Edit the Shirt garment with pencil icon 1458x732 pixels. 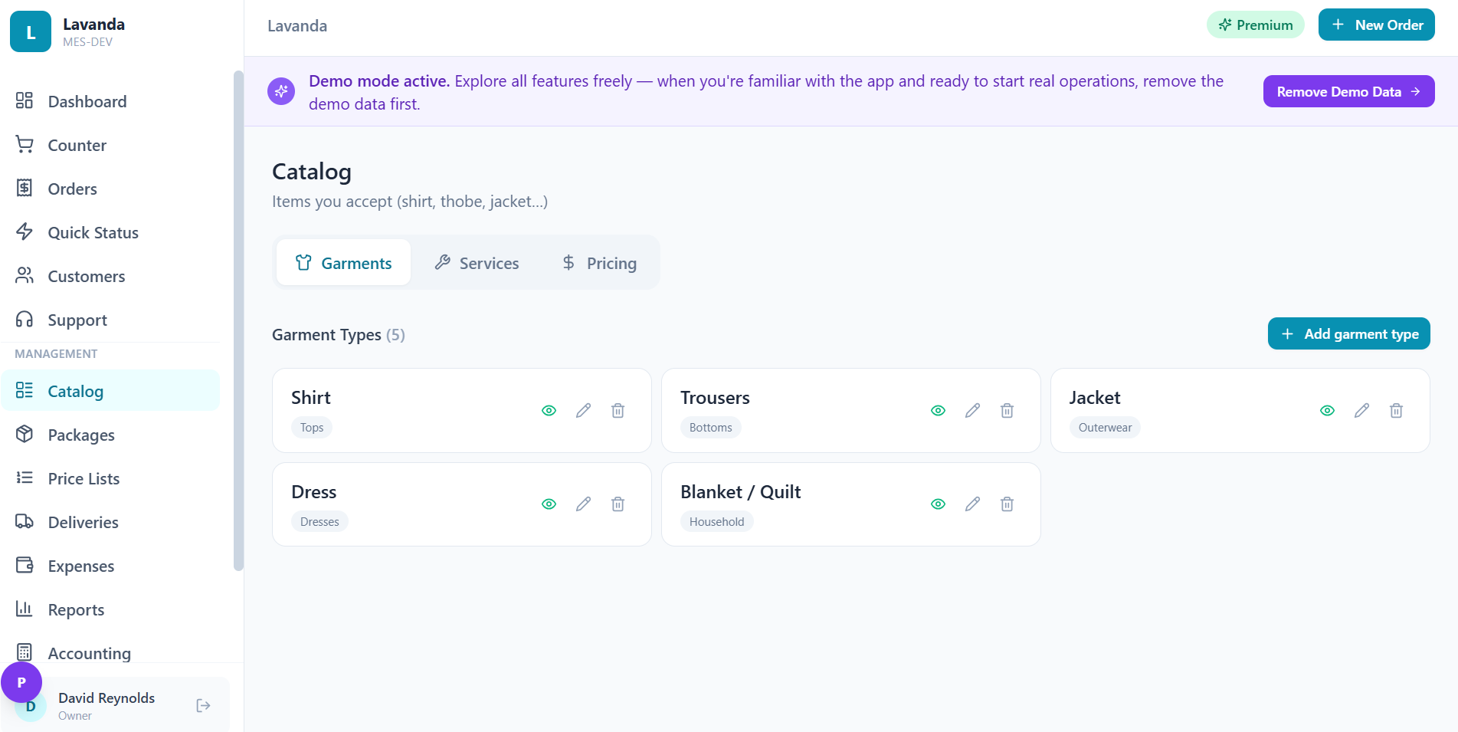583,411
